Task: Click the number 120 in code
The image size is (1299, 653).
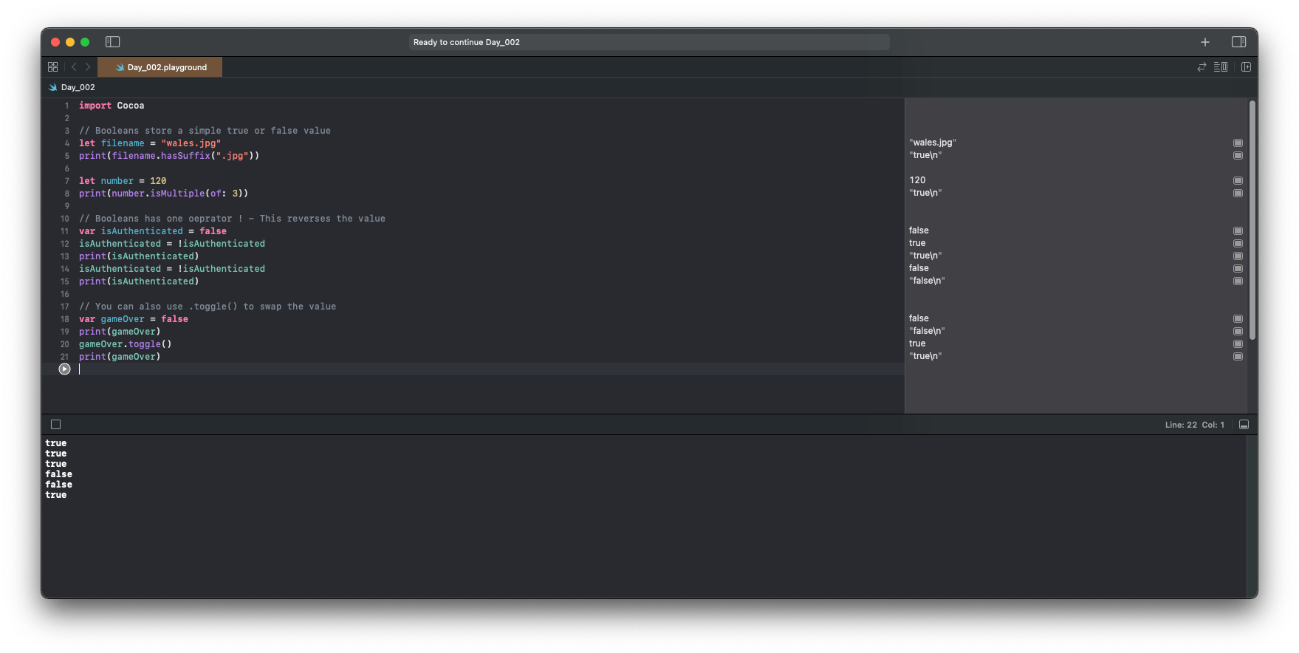Action: (158, 181)
